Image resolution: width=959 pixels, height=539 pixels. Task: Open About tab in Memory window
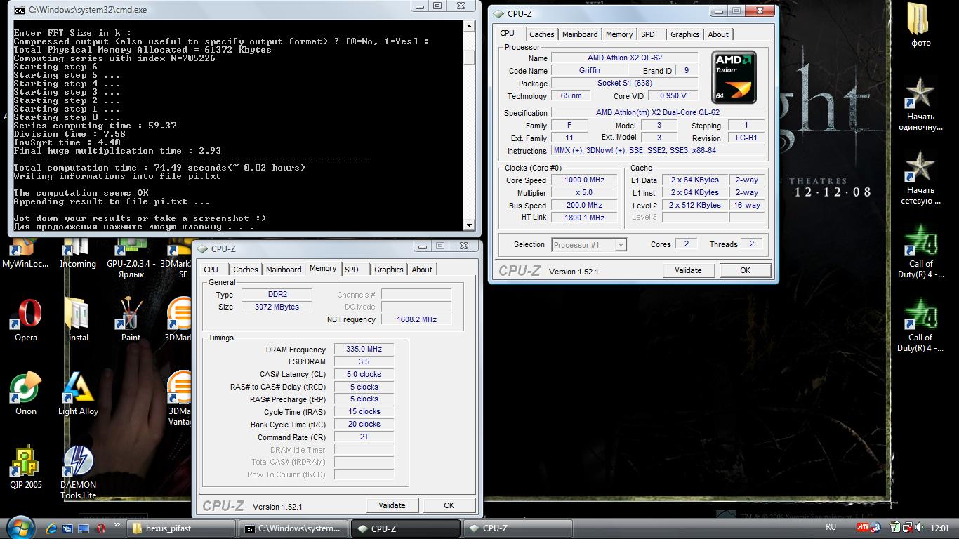(x=422, y=269)
